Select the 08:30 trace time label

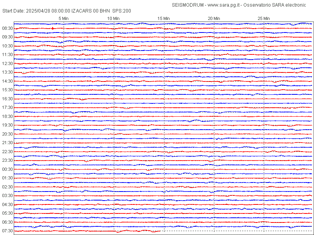click(x=7, y=28)
